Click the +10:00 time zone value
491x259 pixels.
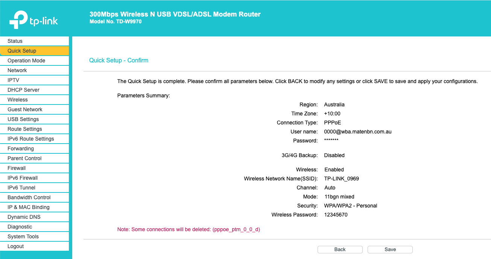[x=332, y=114]
